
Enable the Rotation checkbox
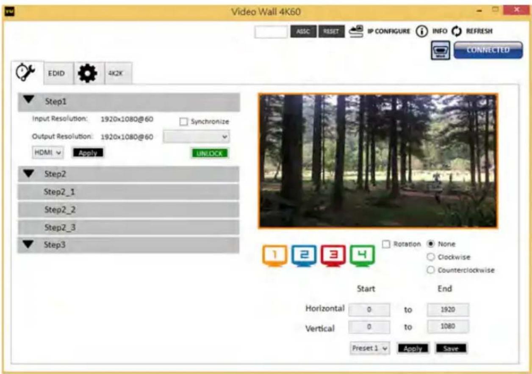click(x=386, y=244)
